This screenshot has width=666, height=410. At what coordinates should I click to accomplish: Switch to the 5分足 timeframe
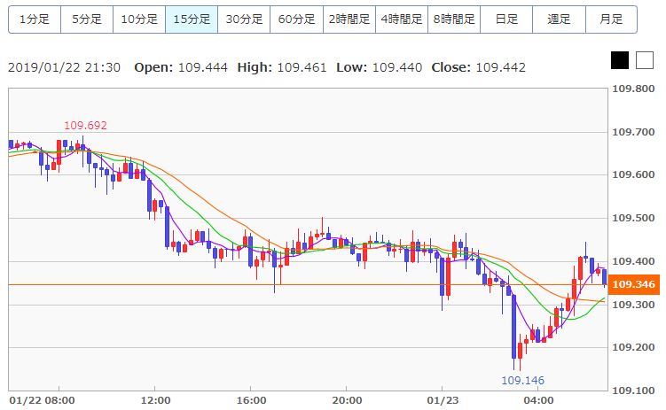tap(87, 19)
